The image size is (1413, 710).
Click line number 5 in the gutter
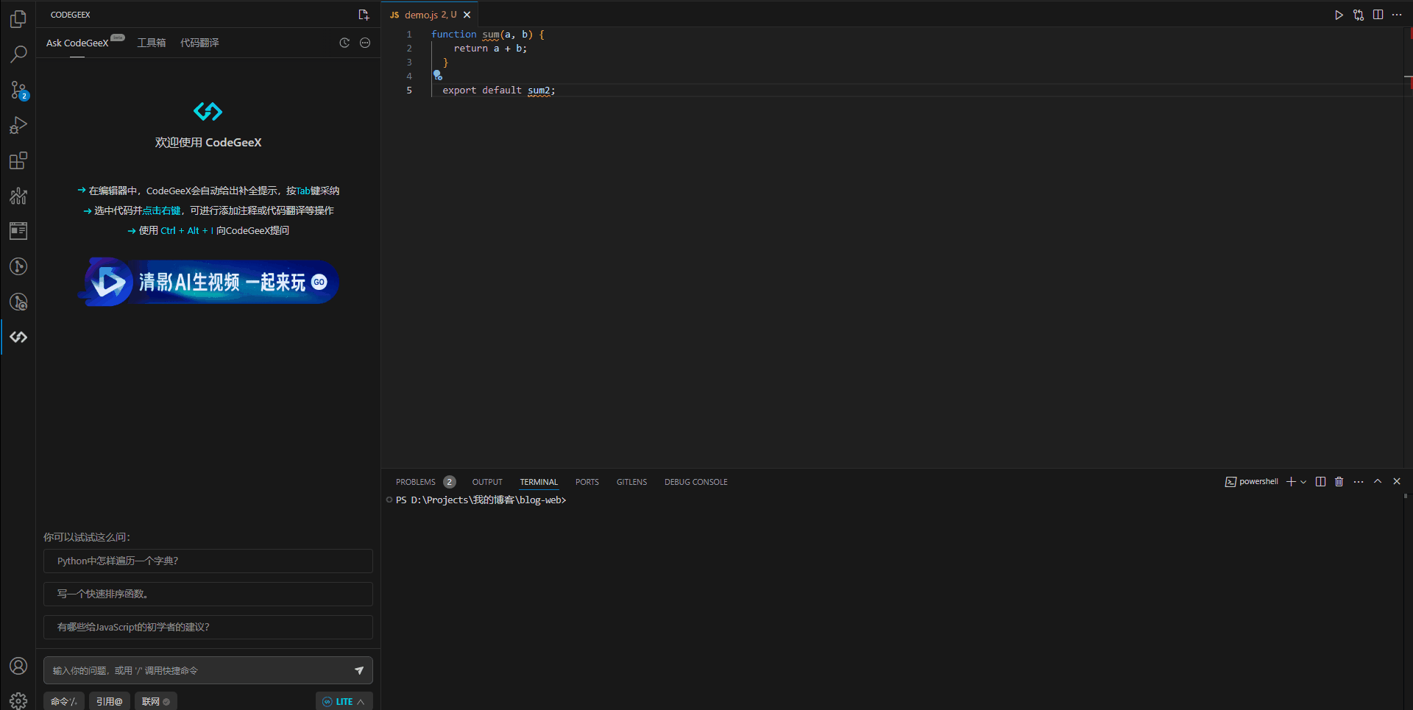coord(409,90)
